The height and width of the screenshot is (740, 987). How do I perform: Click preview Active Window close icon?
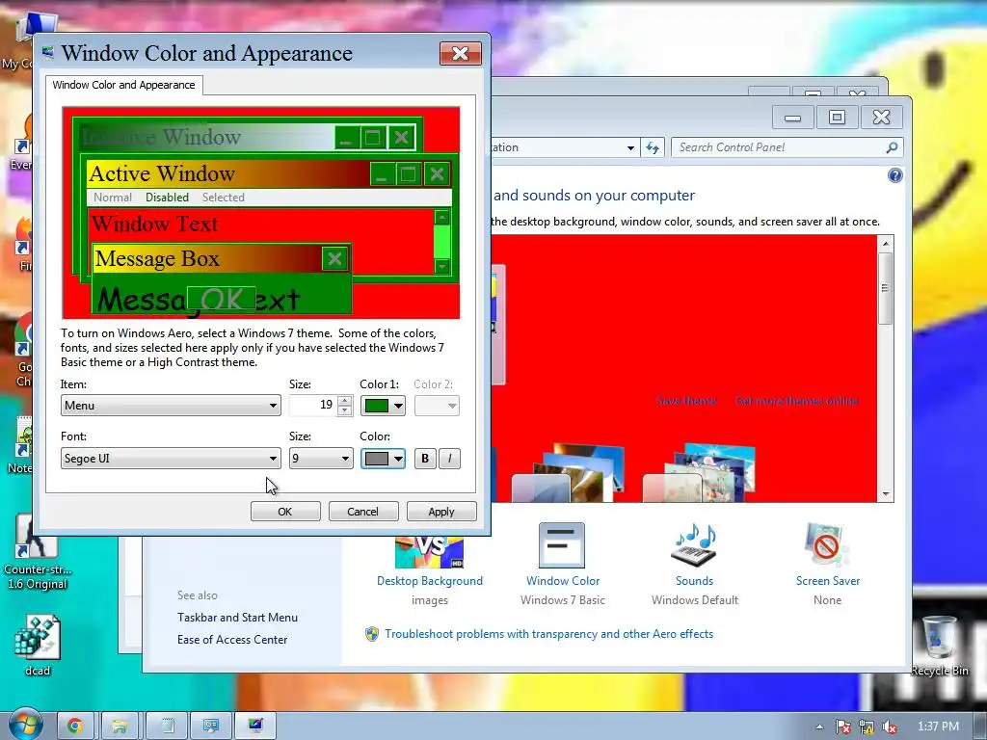click(x=437, y=174)
